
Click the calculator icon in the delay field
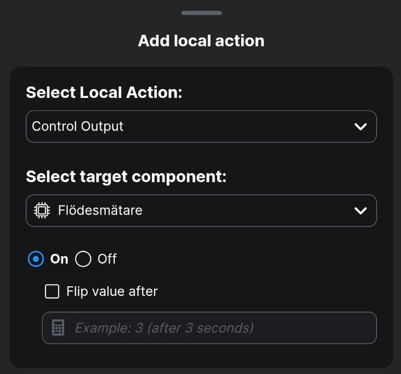click(x=58, y=328)
